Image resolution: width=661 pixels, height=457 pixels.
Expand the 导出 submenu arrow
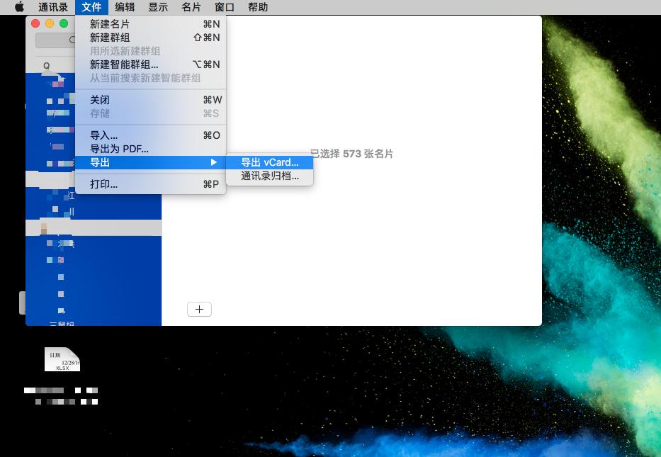click(215, 162)
